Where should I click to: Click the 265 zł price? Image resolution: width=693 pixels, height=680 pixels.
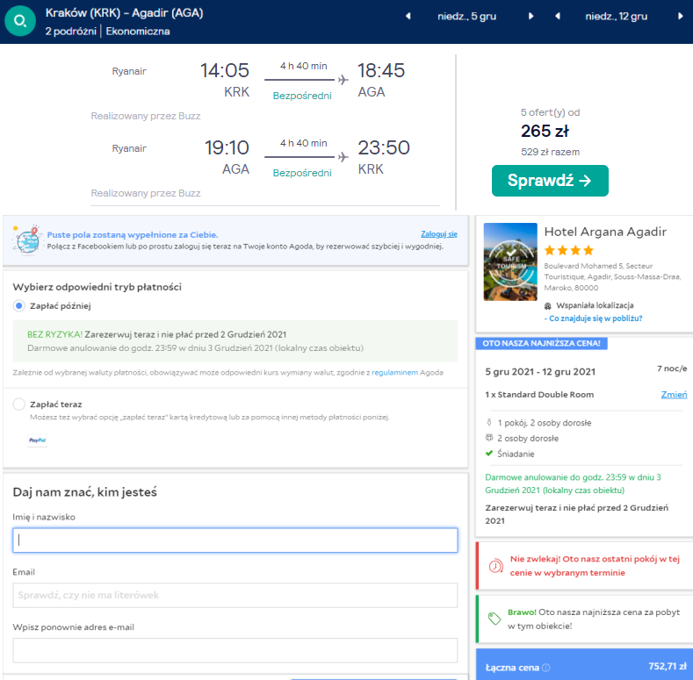(545, 131)
